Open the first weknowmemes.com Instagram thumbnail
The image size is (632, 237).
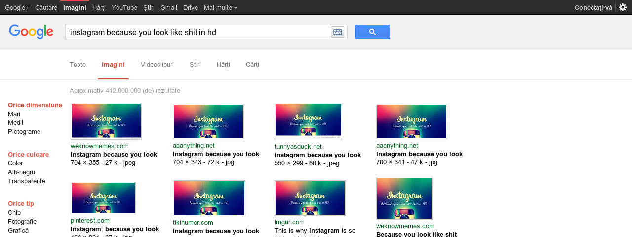[106, 121]
